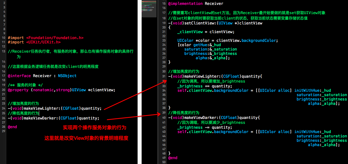Click the 'makeViewDarker:(CGFloat)quantity{' implementation line
This screenshot has width=348, height=164.
point(214,118)
